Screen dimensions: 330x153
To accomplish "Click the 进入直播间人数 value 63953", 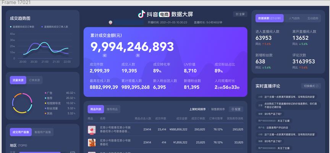I will (264, 38).
